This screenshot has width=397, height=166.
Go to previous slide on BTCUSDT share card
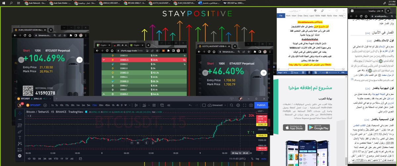pyautogui.click(x=21, y=60)
